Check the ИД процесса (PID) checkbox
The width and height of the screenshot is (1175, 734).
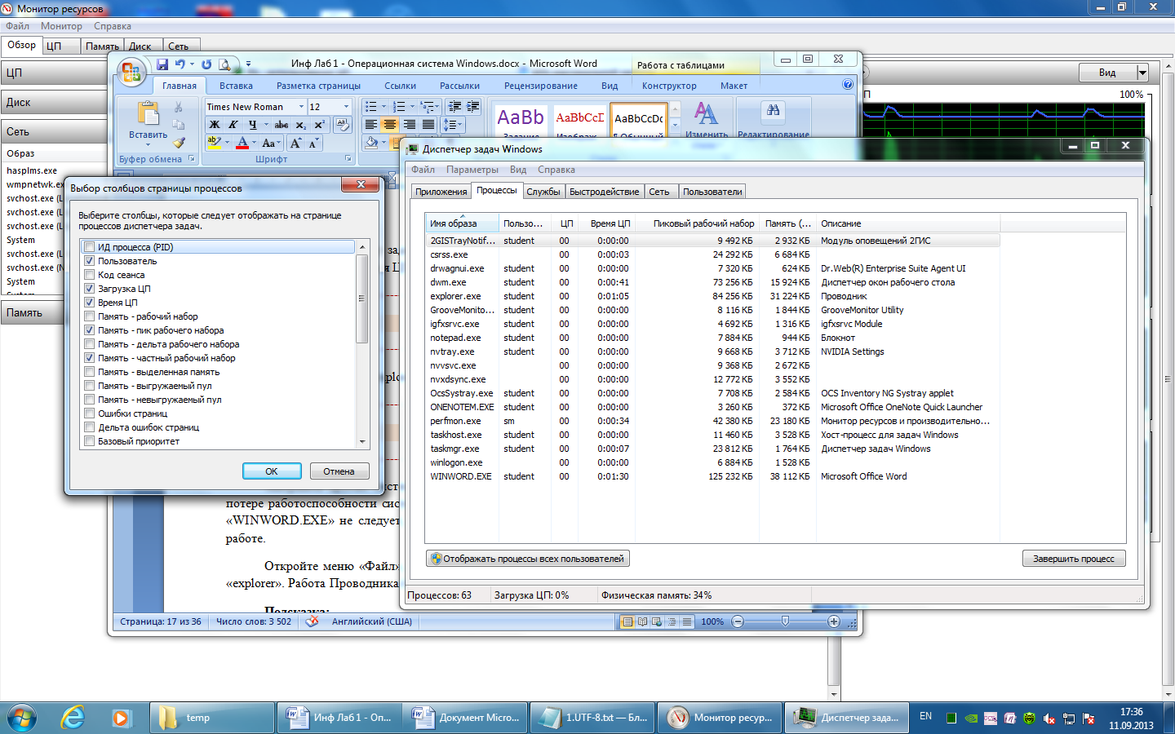(90, 247)
